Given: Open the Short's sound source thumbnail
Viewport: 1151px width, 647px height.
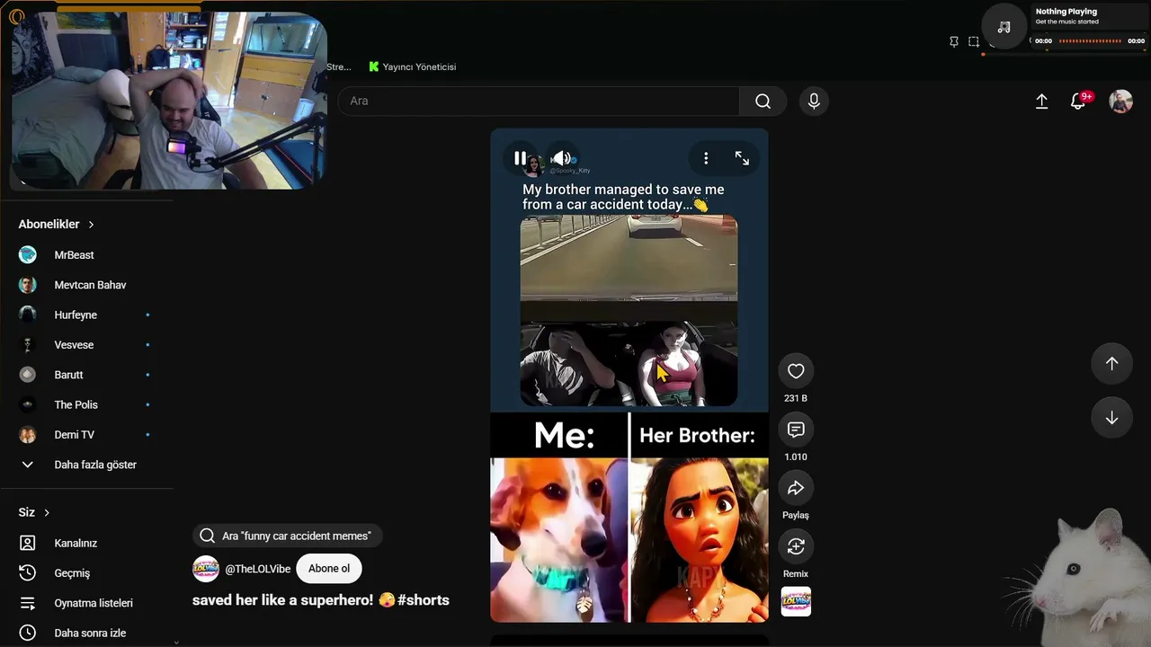Looking at the screenshot, I should [796, 601].
